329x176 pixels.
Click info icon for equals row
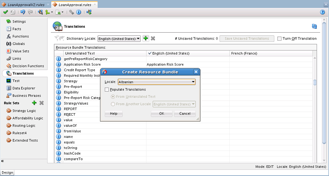coord(58,142)
